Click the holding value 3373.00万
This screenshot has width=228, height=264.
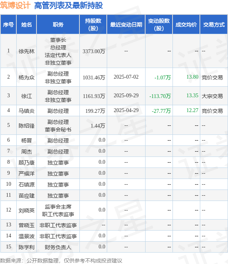click(94, 51)
